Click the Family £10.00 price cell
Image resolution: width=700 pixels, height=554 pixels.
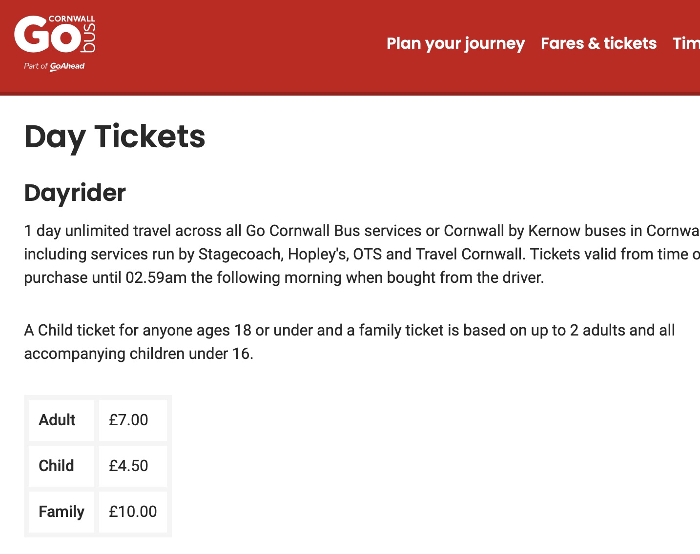point(133,512)
